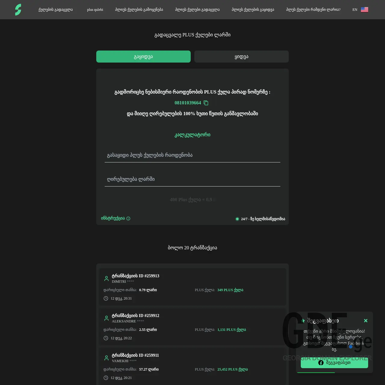Toggle the 24/7 availability status indicator
This screenshot has width=385, height=385.
(x=237, y=219)
